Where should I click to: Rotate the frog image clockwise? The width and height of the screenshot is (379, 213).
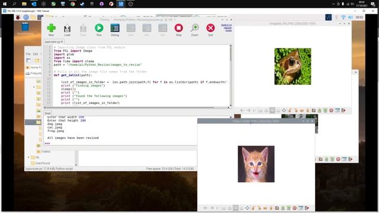pos(296,111)
